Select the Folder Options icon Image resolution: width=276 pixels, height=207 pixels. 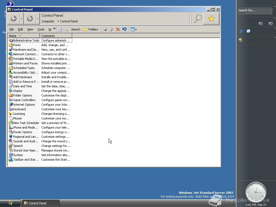click(x=11, y=95)
